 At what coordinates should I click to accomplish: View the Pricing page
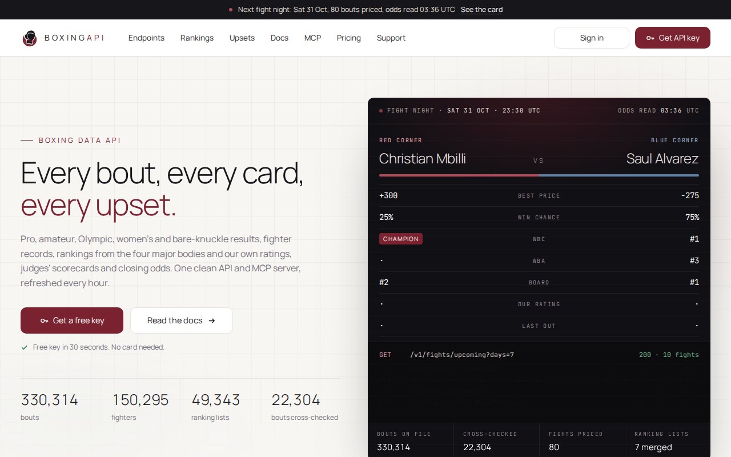[x=349, y=38]
